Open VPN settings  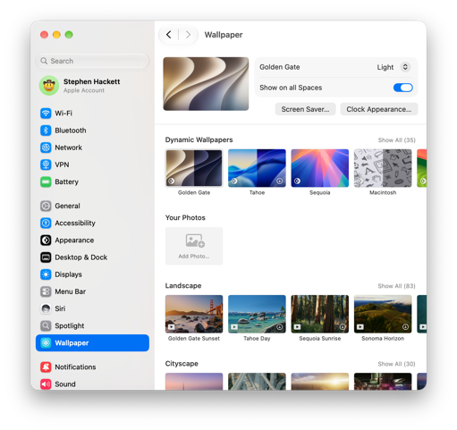pyautogui.click(x=92, y=164)
